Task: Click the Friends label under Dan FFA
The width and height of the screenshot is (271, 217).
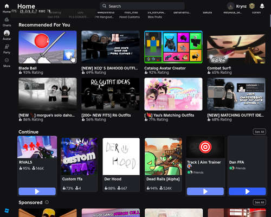Action: 241,168
